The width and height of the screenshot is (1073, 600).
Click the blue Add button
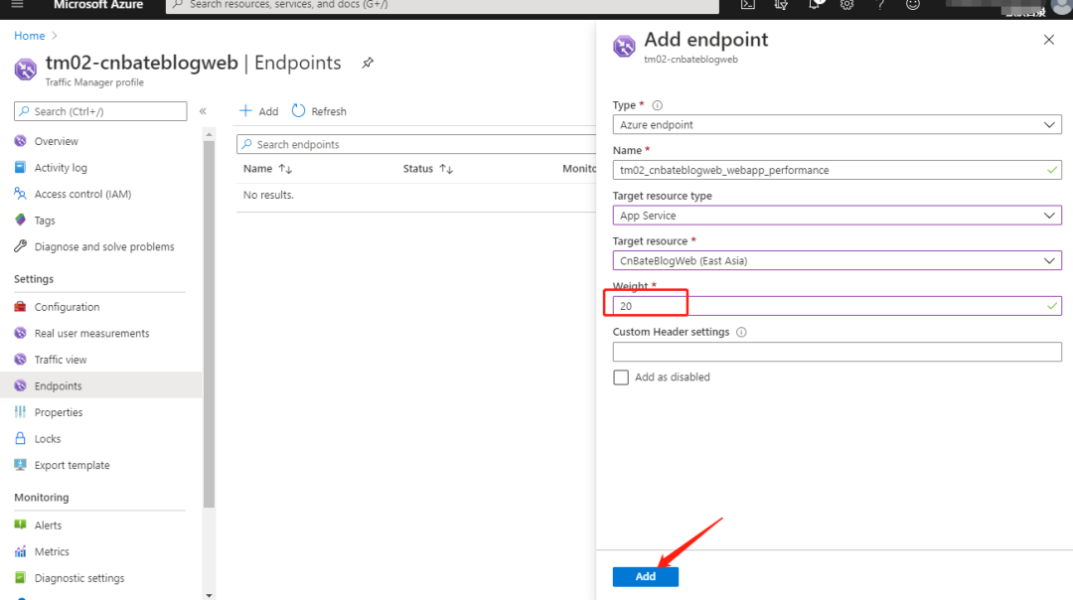pos(646,577)
